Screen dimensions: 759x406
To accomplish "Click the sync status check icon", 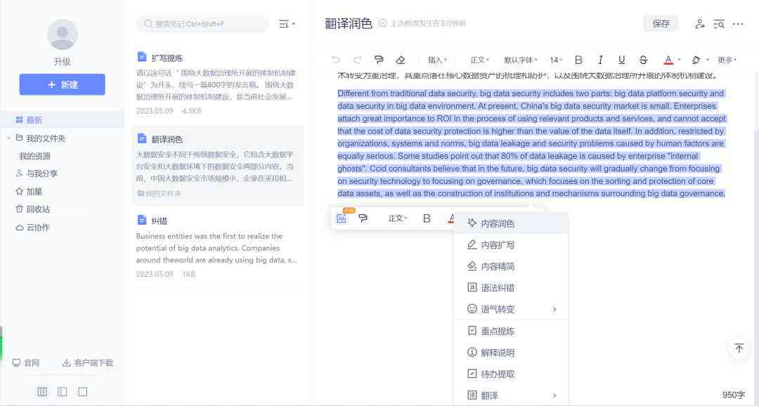I will click(382, 23).
